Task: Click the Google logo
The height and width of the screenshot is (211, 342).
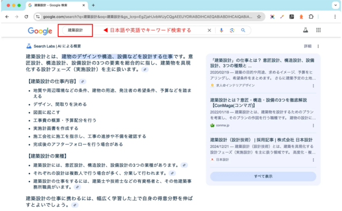Action: [40, 31]
